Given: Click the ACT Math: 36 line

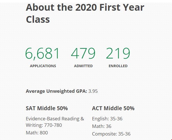Looking at the screenshot, I should [x=102, y=126].
